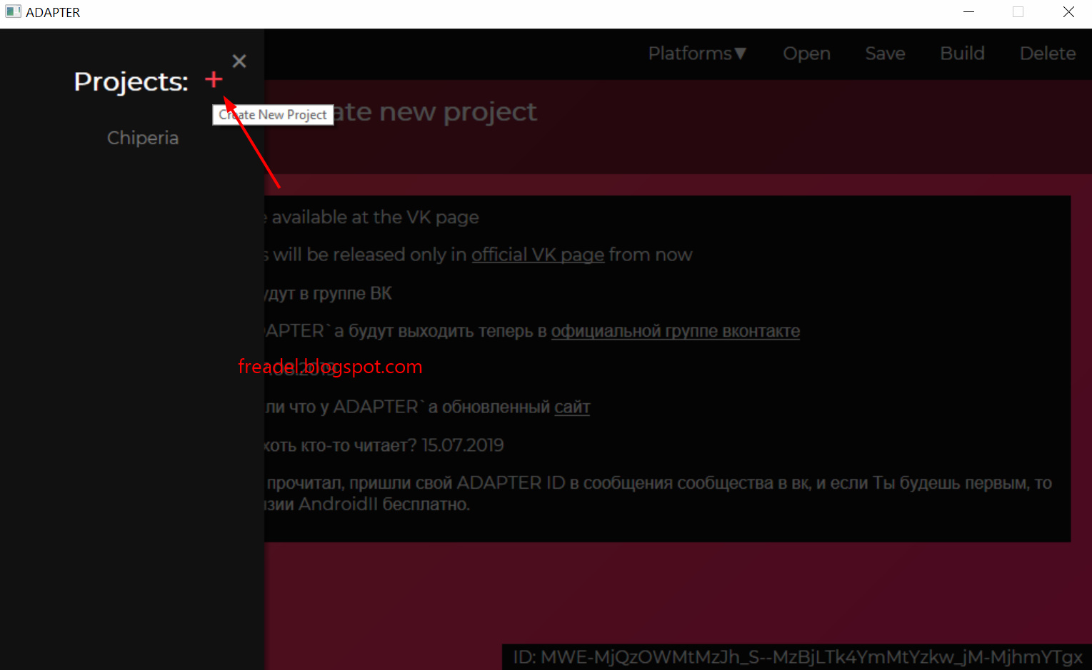1092x670 pixels.
Task: Click the ADAPTER ID string at bottom
Action: coord(797,657)
